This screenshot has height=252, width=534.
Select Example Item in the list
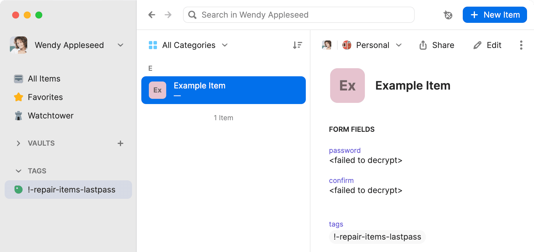[224, 90]
